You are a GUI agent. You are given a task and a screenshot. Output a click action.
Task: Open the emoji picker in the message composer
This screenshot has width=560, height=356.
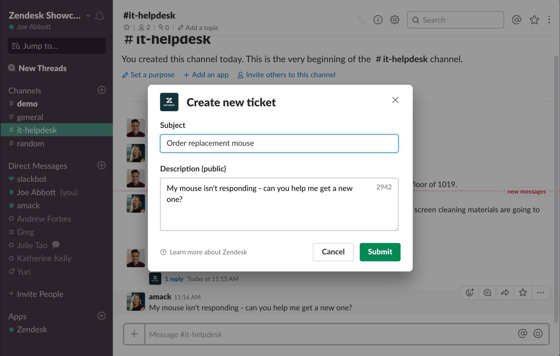[x=538, y=334]
